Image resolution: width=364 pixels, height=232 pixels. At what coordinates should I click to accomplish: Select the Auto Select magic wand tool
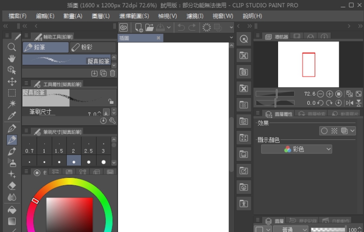point(12,104)
